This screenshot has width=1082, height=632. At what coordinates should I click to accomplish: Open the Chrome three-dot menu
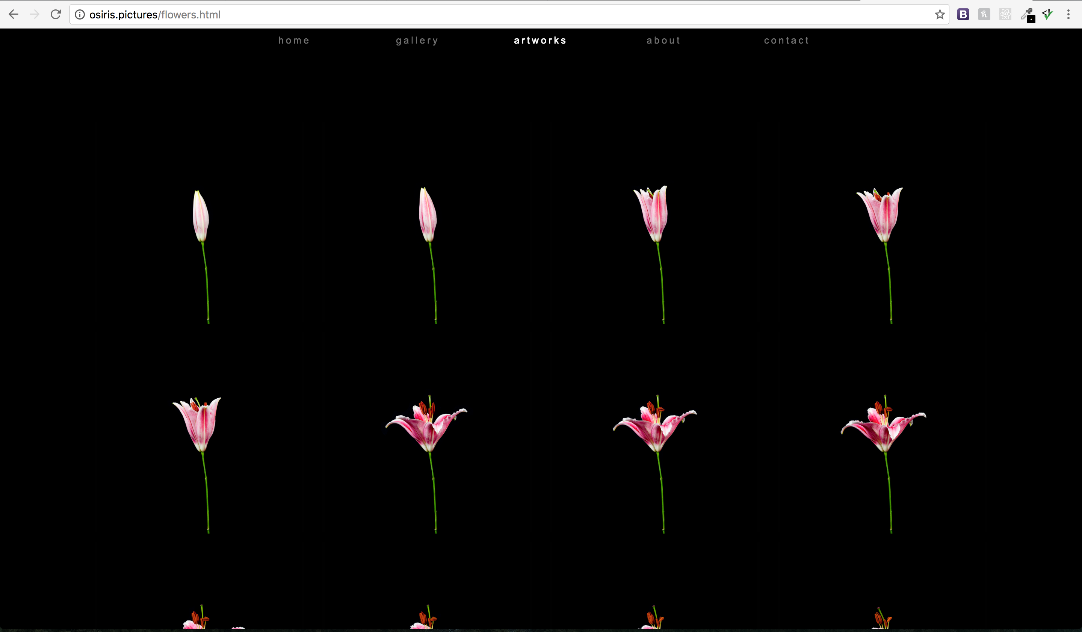coord(1068,15)
